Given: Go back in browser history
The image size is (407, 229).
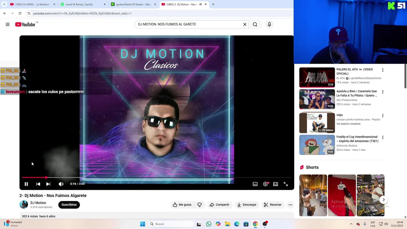Looking at the screenshot, I should coord(4,13).
